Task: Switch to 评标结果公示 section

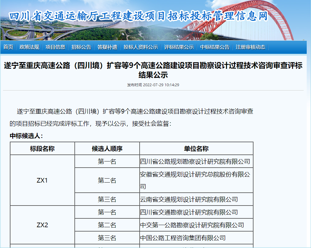Action: pos(179,47)
